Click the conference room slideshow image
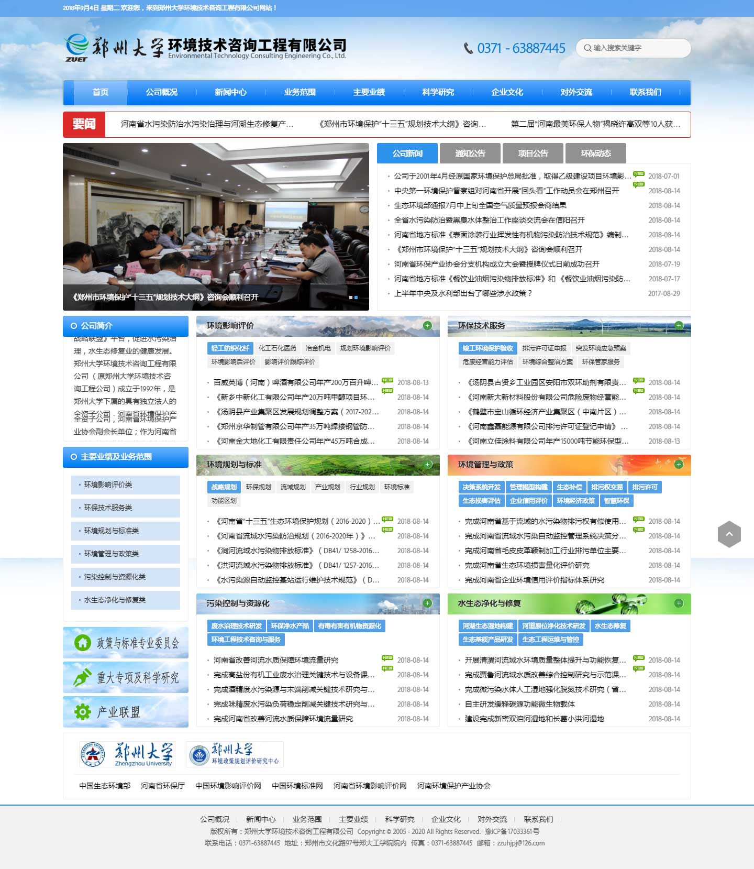Screen dimensions: 754x869 216,227
